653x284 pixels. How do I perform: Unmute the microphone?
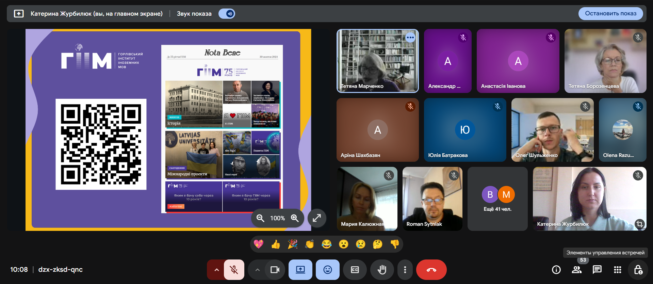234,270
